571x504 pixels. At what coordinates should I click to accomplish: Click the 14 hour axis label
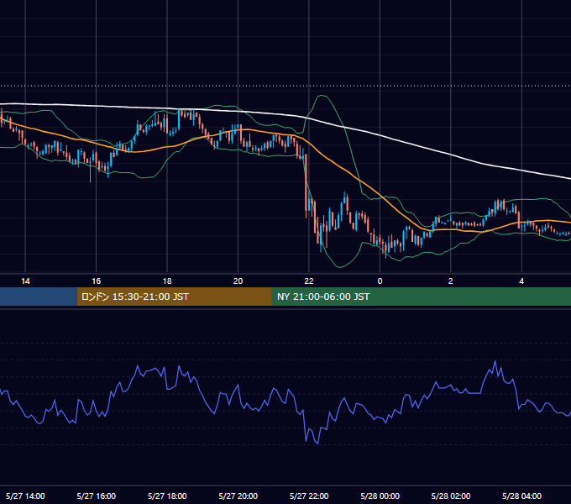coord(25,281)
